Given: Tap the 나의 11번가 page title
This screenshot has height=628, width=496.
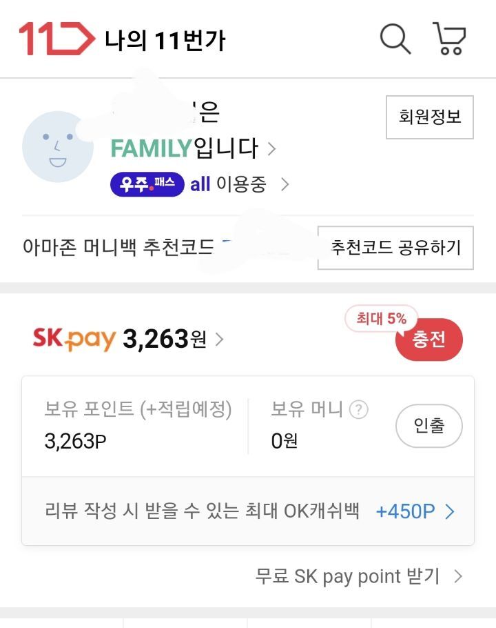Looking at the screenshot, I should (165, 40).
